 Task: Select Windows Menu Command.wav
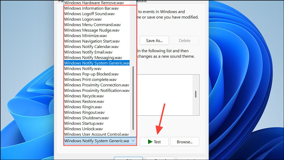97,25
